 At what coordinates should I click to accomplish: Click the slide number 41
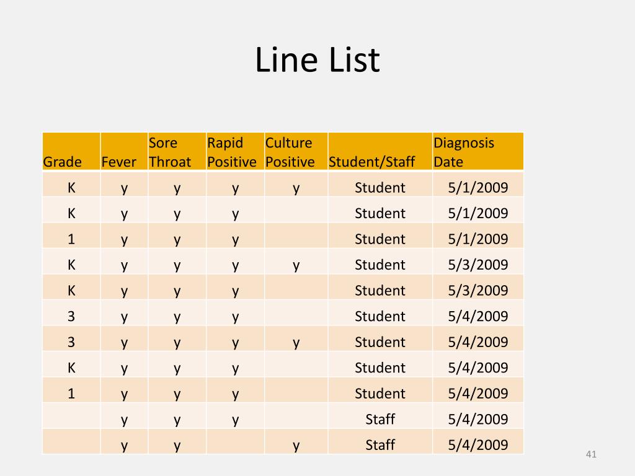[x=591, y=454]
